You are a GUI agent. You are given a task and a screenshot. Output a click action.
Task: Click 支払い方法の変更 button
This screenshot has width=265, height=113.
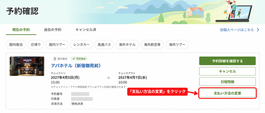click(x=227, y=93)
